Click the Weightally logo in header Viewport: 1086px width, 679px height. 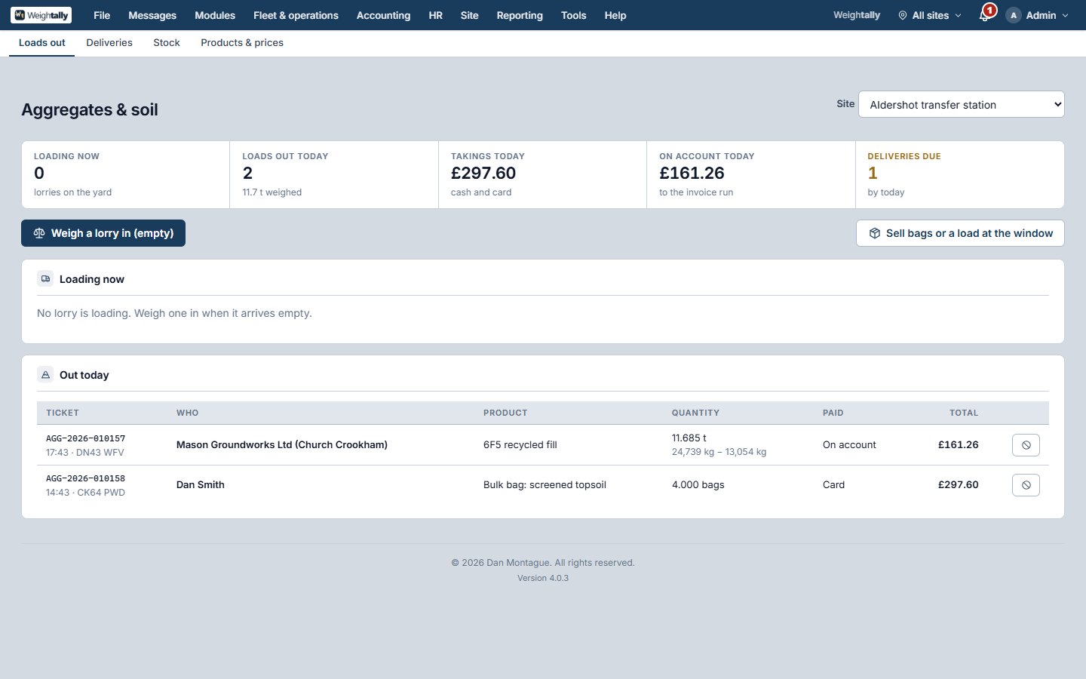[41, 15]
